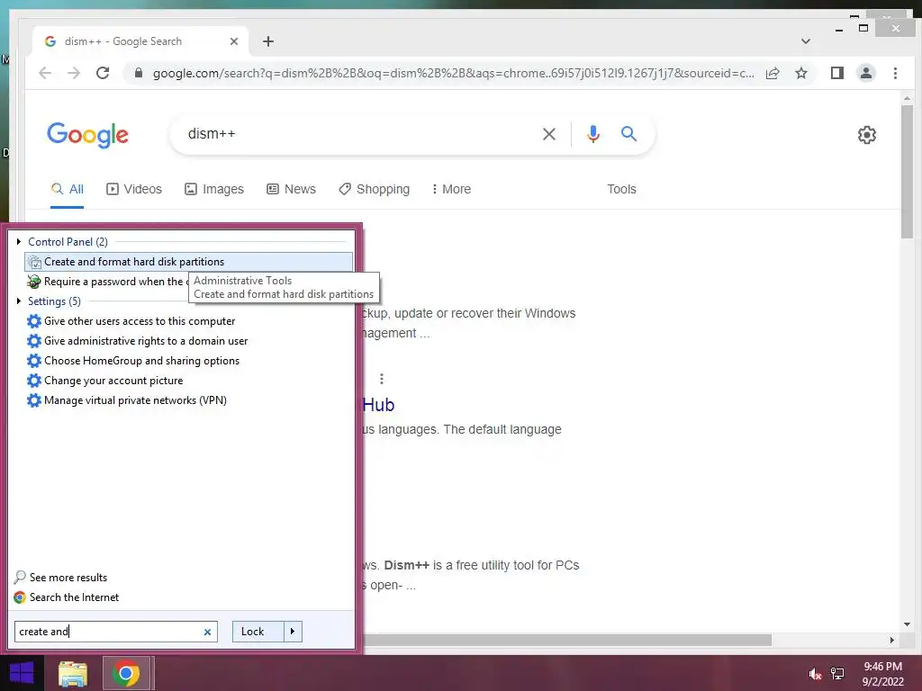Clear the Start menu search text
This screenshot has width=922, height=691.
208,633
